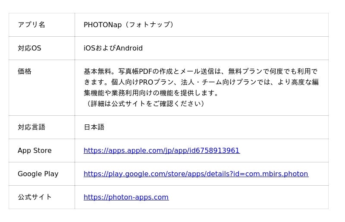Open the Google Play store link

pos(196,174)
